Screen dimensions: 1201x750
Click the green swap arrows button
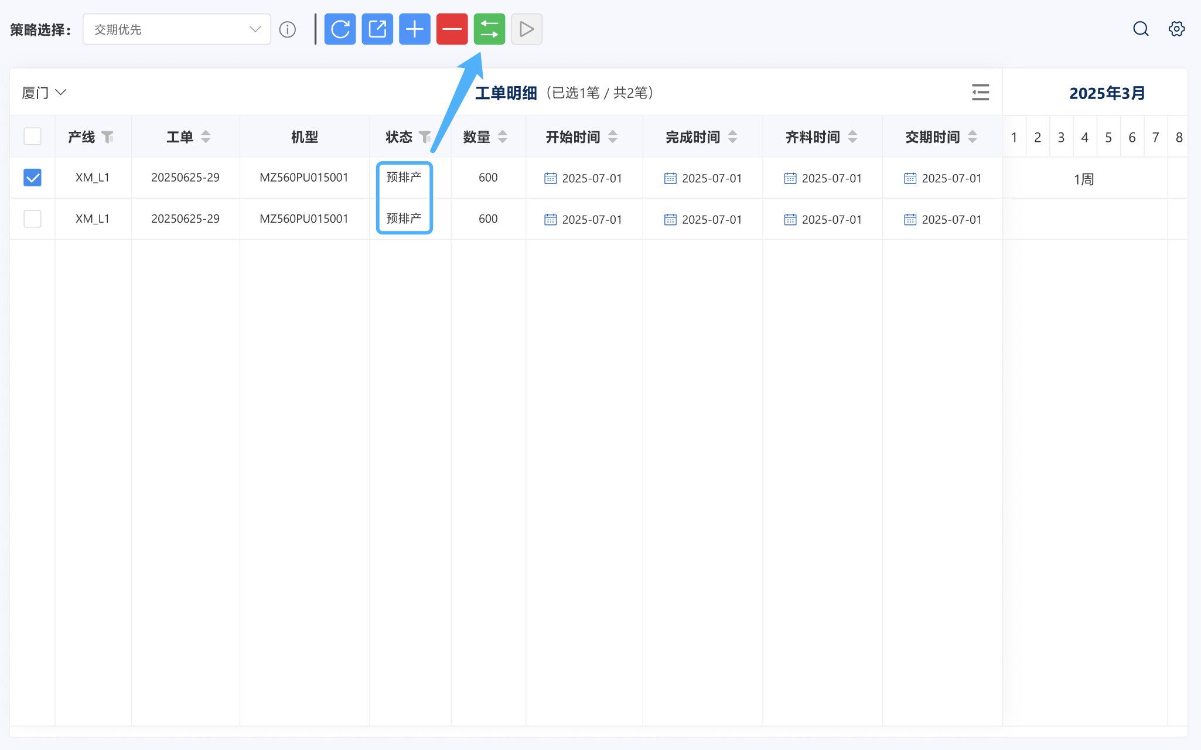(x=489, y=29)
